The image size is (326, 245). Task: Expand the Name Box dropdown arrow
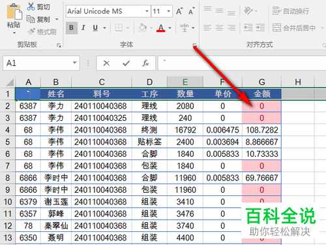tap(75, 63)
